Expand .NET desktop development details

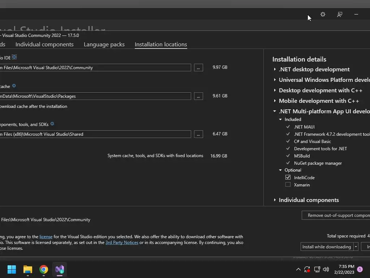[x=275, y=69]
